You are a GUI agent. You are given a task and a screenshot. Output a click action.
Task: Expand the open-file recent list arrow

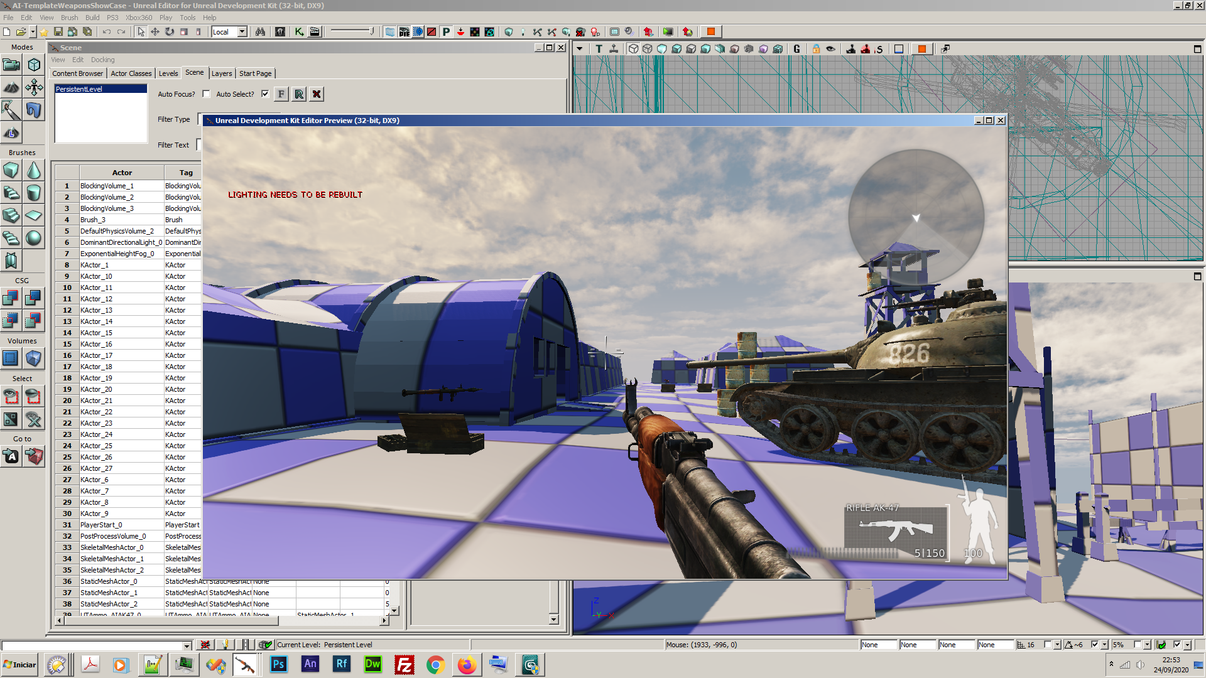coord(33,31)
